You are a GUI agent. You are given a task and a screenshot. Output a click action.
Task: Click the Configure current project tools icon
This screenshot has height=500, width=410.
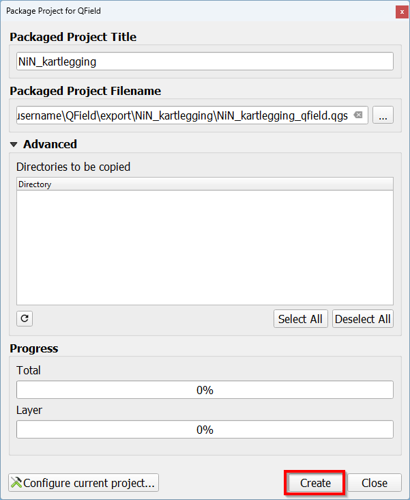(x=16, y=483)
